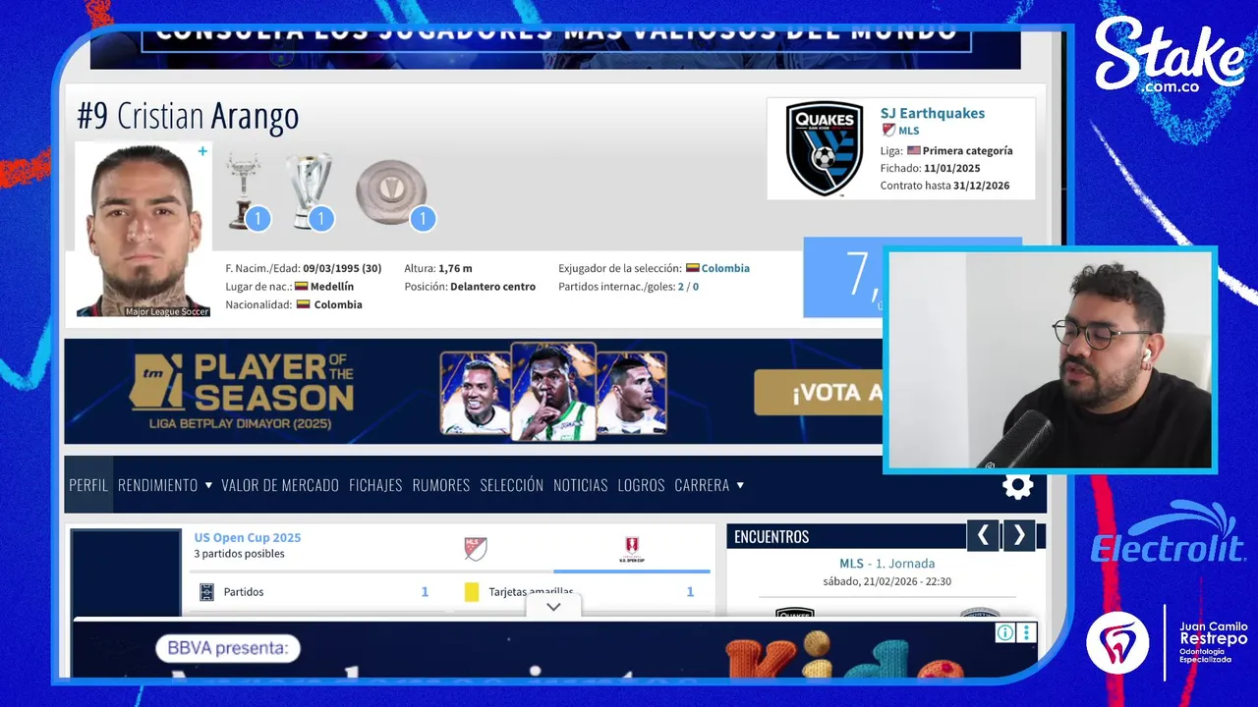Open the SJ Earthquakes club link
This screenshot has height=707, width=1258.
[x=933, y=113]
